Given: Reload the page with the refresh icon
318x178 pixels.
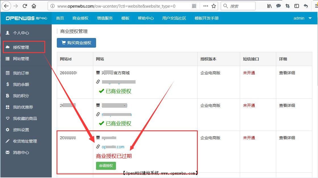Looking at the screenshot, I should click(25, 6).
